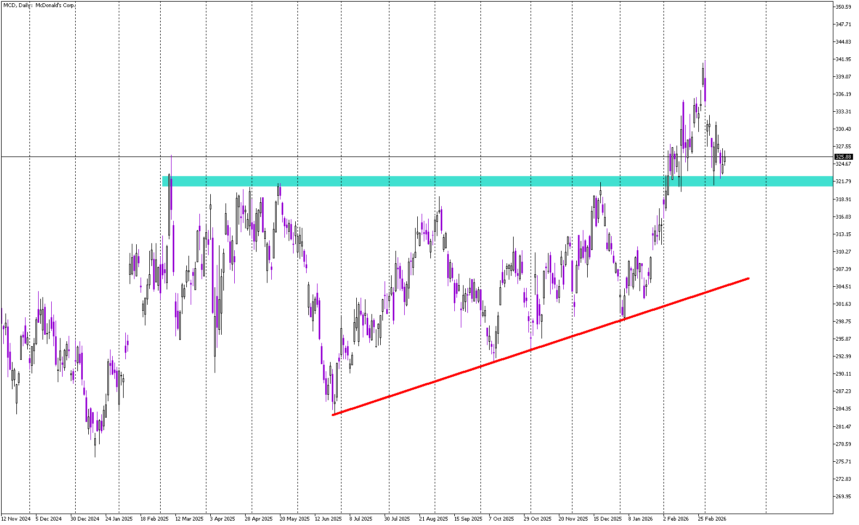Click the right endpoint of red trendline
Image resolution: width=859 pixels, height=525 pixels.
coord(748,279)
